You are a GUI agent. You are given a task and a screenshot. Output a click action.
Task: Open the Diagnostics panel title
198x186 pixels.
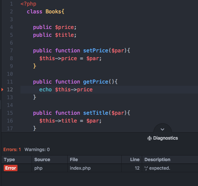click(x=165, y=138)
